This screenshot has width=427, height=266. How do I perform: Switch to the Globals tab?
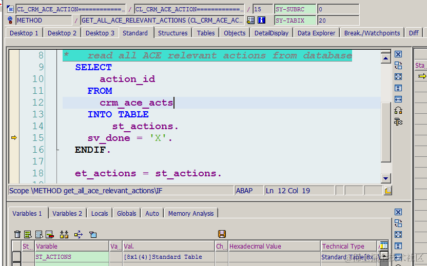tap(127, 214)
